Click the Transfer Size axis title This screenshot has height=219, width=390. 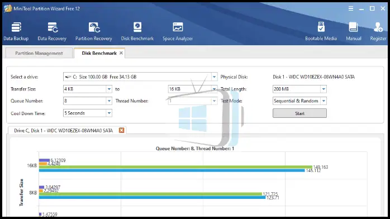coord(21,192)
